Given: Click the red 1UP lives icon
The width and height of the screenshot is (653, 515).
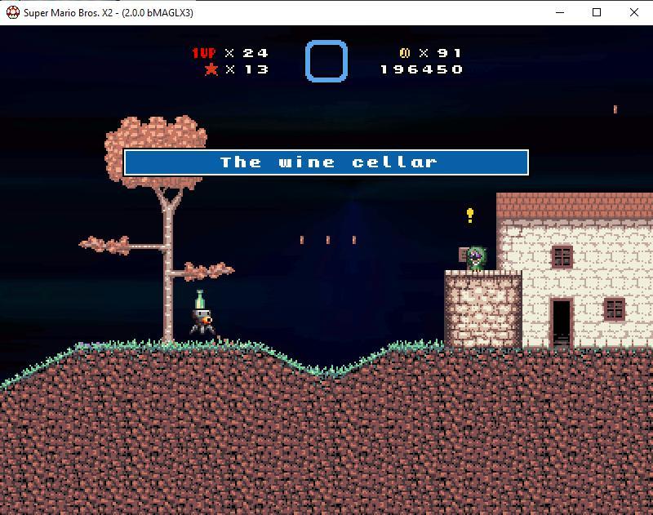Looking at the screenshot, I should 203,53.
